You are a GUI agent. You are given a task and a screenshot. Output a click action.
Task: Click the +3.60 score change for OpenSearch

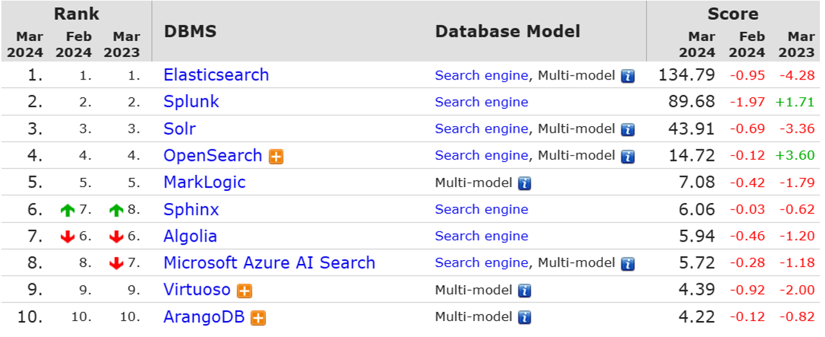coord(797,156)
